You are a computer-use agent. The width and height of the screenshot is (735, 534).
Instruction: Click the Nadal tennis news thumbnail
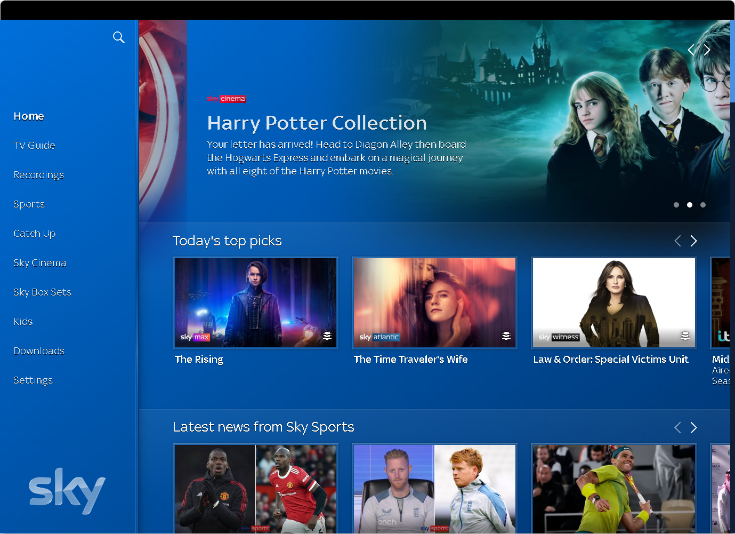coord(613,489)
